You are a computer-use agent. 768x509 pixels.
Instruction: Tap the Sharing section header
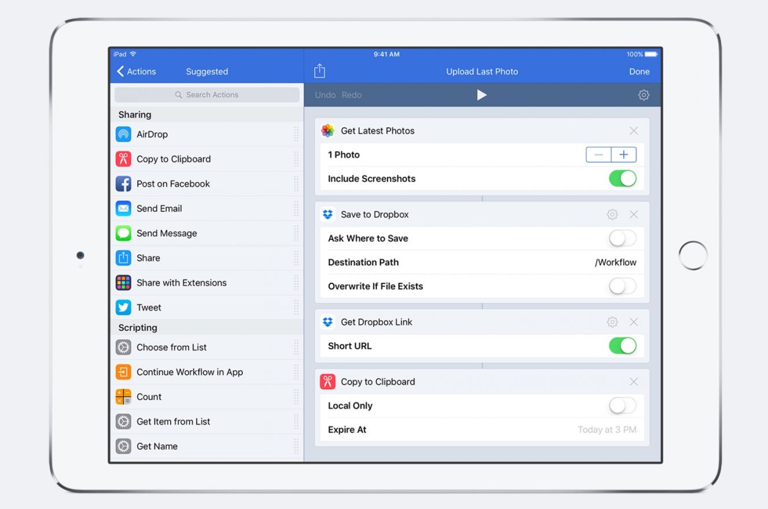(x=135, y=115)
